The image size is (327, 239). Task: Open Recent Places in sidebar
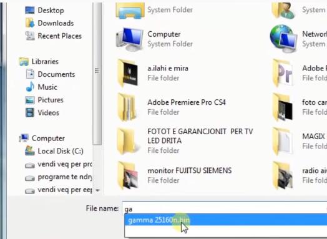[60, 36]
